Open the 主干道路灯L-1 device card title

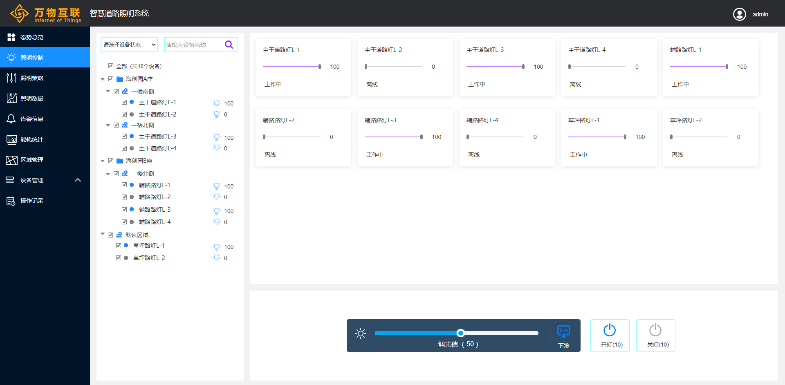point(281,50)
